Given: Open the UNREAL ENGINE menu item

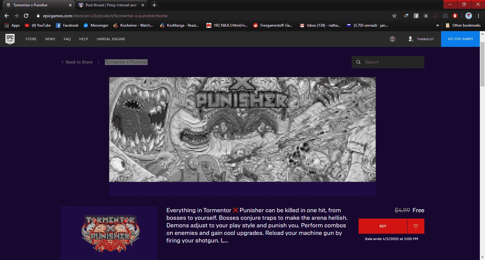Looking at the screenshot, I should coord(111,39).
